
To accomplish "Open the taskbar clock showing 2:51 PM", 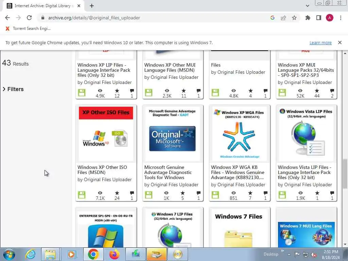I will coord(331,255).
